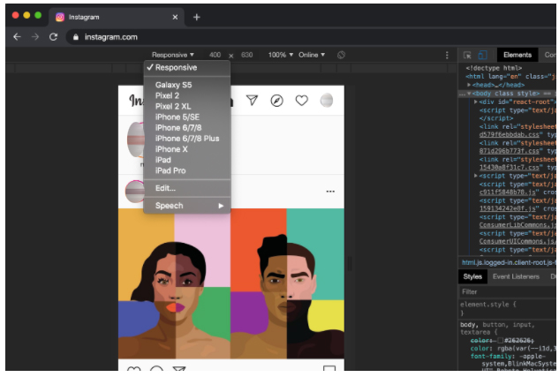
Task: Select the Instagram browser tab
Action: tap(117, 17)
